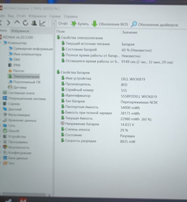Select the Сеть category
The width and height of the screenshot is (187, 202).
[x=9, y=125]
